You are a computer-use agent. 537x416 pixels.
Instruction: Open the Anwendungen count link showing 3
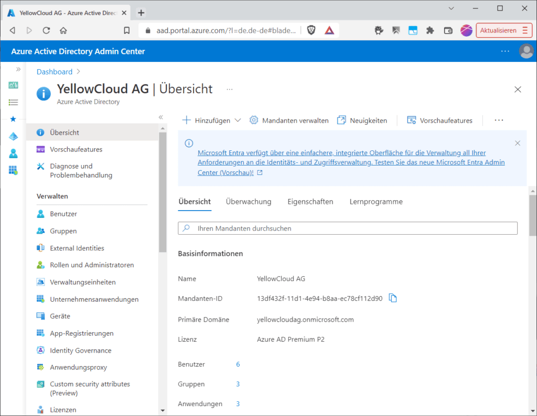click(x=238, y=404)
